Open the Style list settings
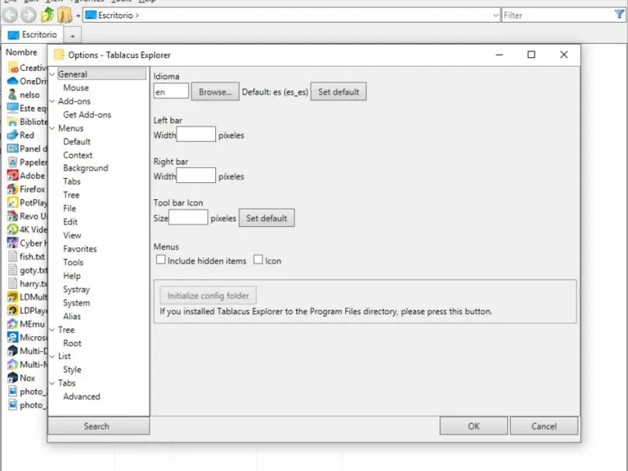The image size is (628, 471). click(x=72, y=370)
